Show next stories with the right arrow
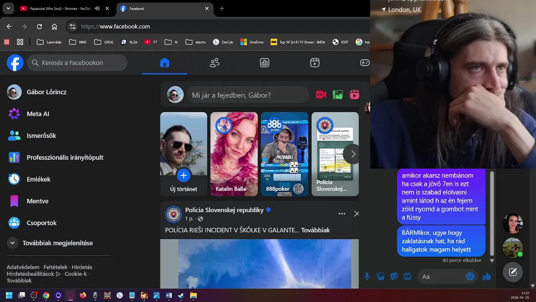The image size is (536, 302). [353, 154]
